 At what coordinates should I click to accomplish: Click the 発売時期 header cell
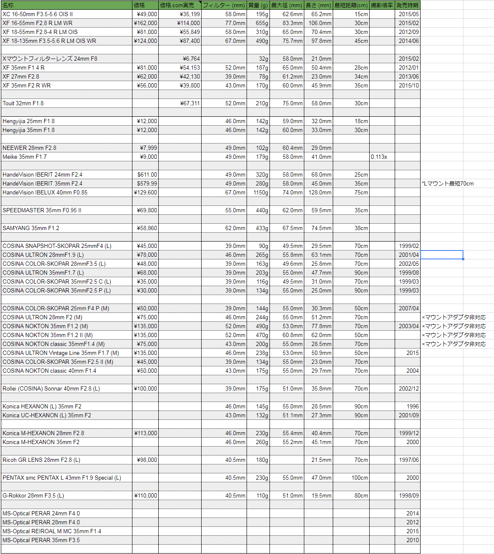pyautogui.click(x=407, y=5)
